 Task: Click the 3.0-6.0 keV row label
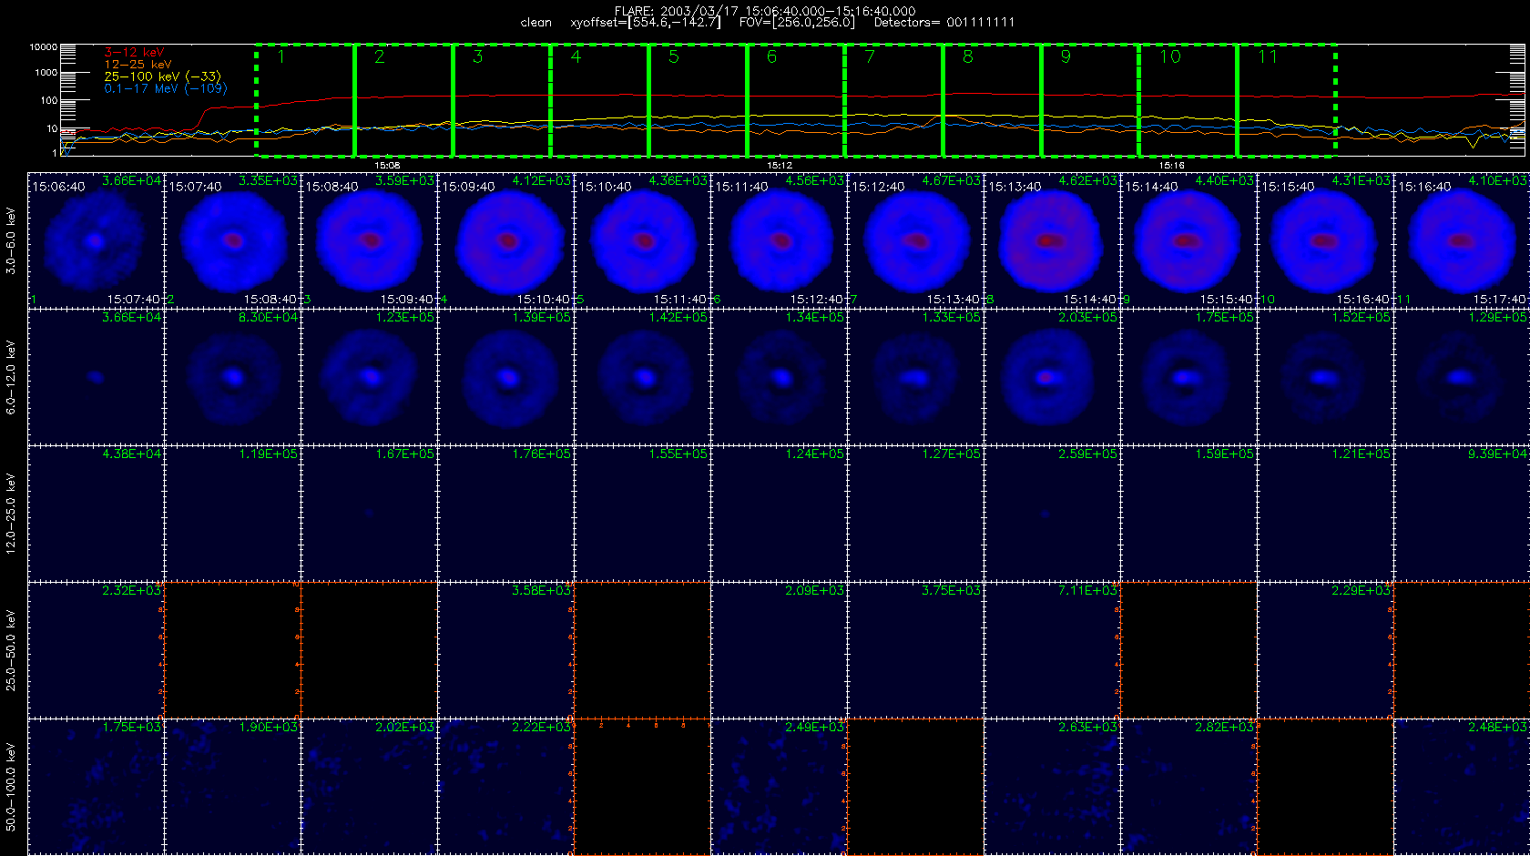[11, 240]
